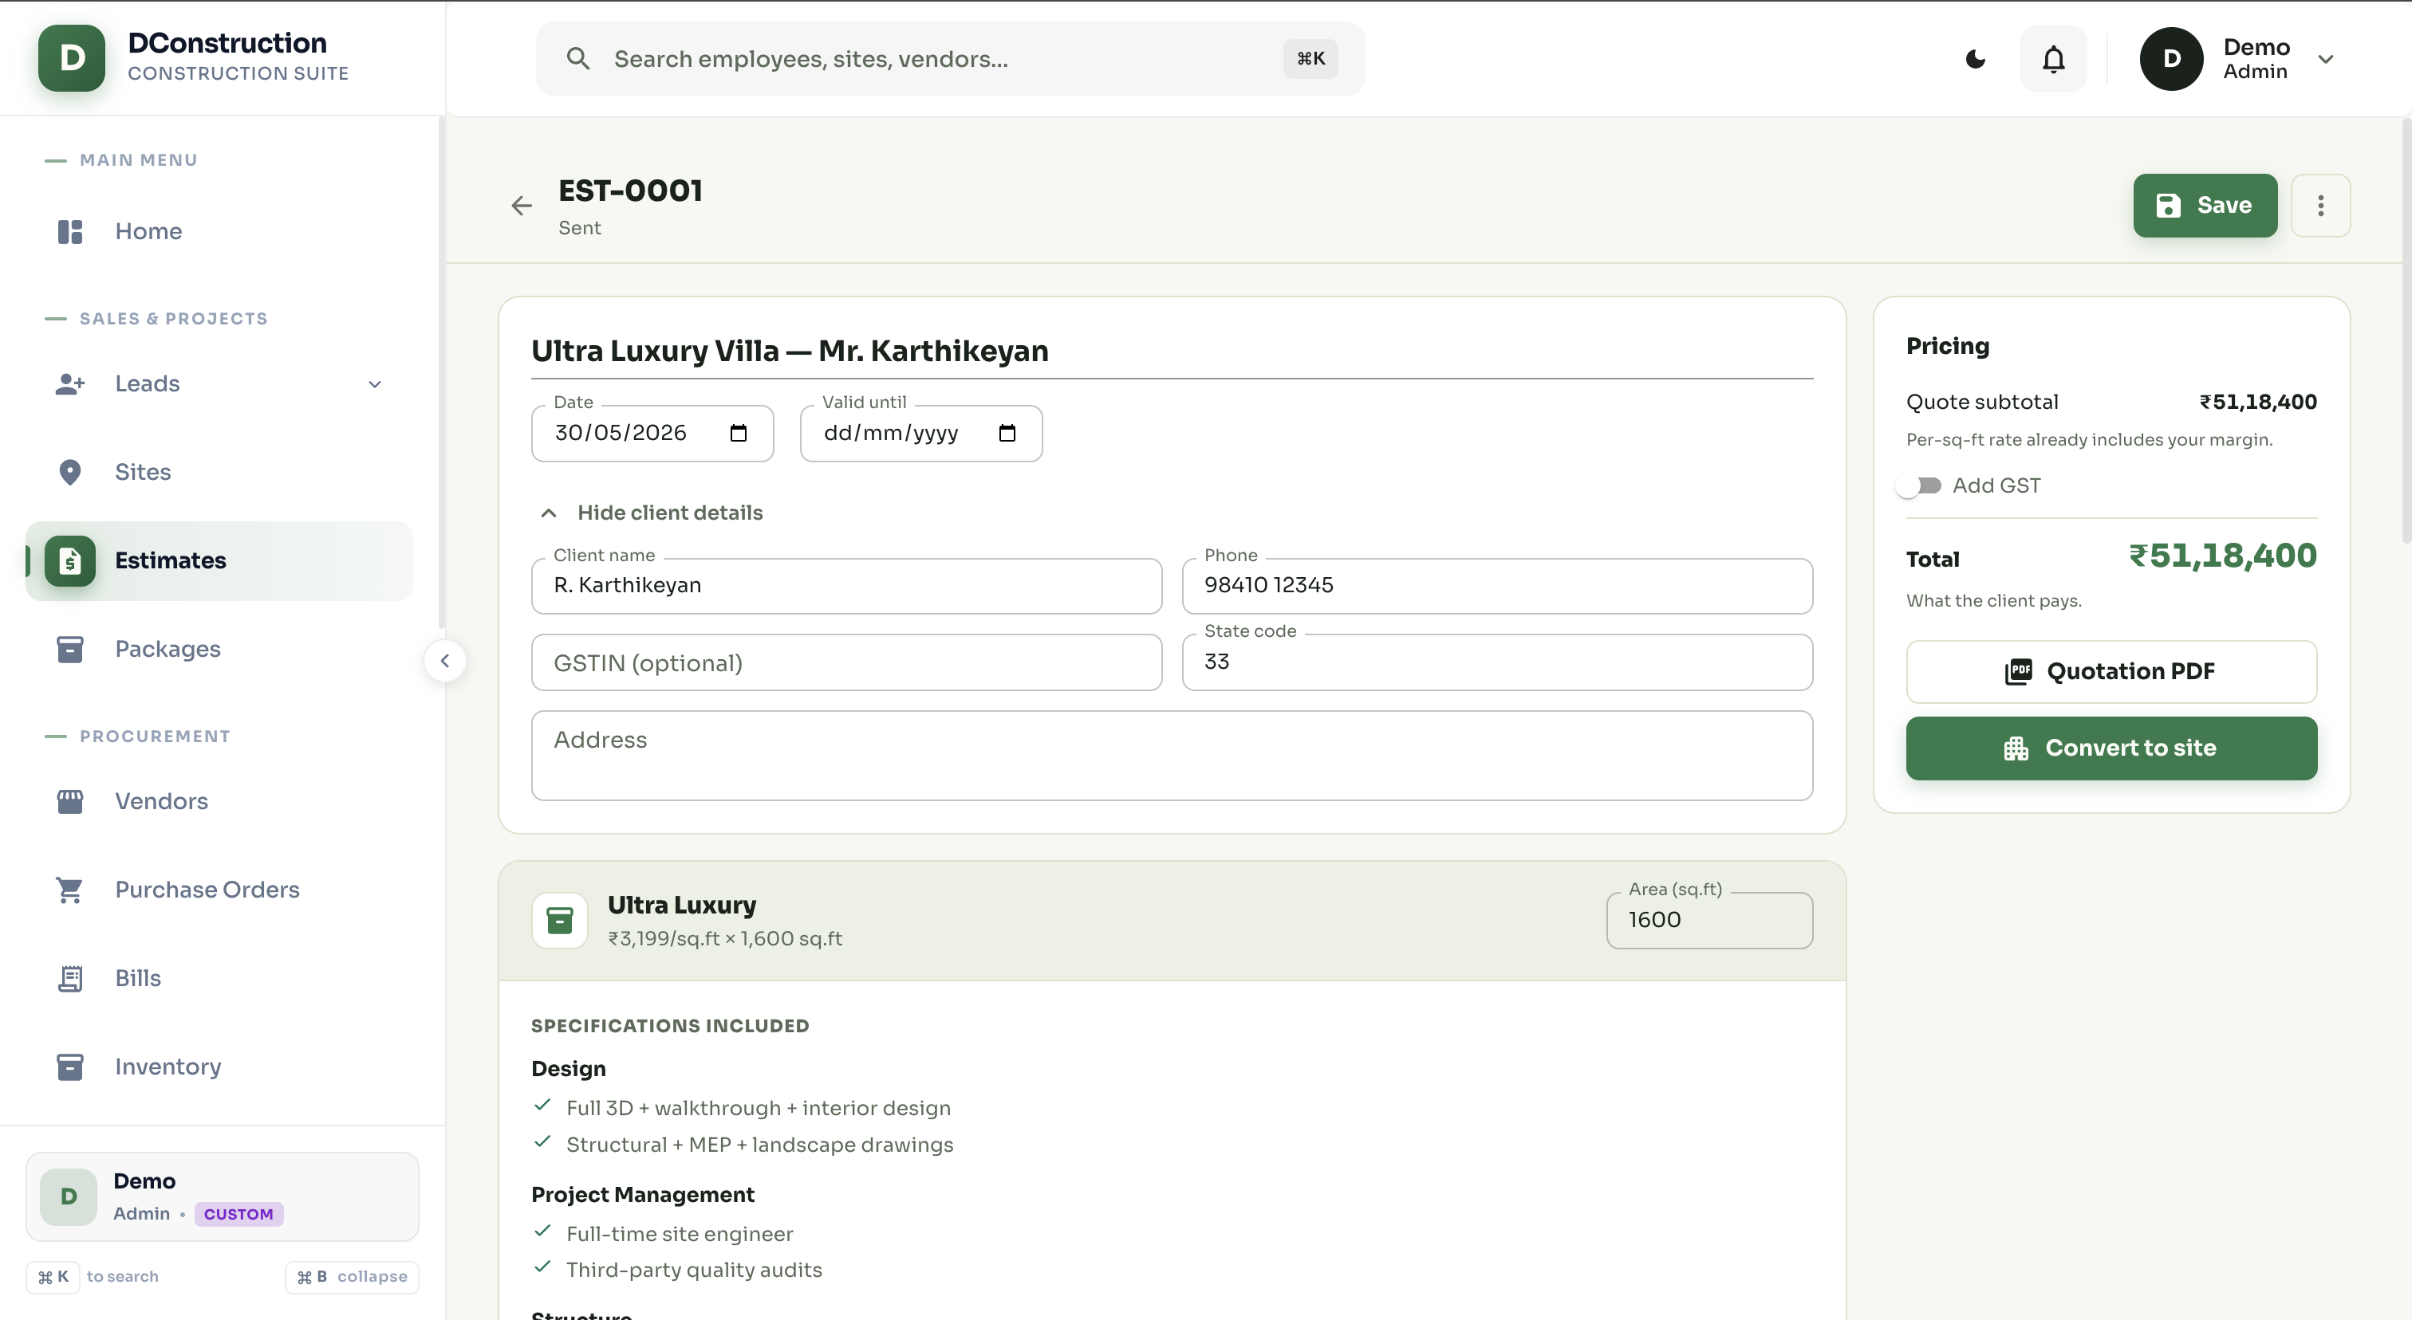Click the ₹51,18,400 Total amount
The height and width of the screenshot is (1320, 2412).
(x=2223, y=556)
